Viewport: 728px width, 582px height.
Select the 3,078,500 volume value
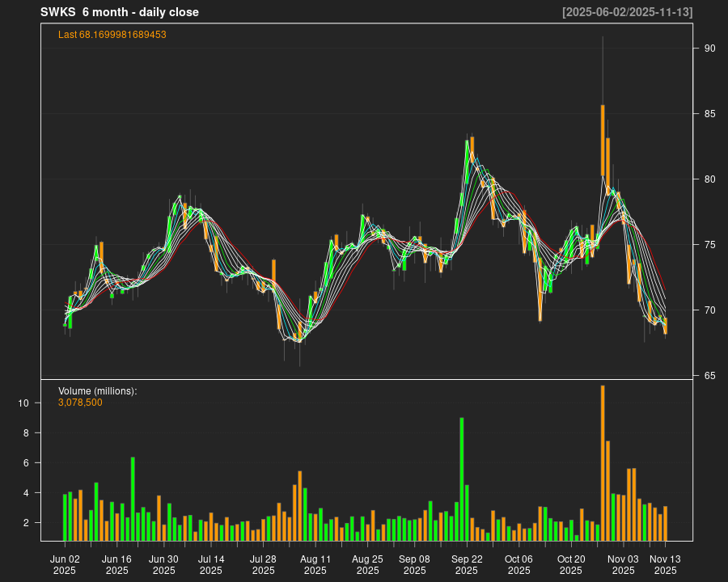80,403
